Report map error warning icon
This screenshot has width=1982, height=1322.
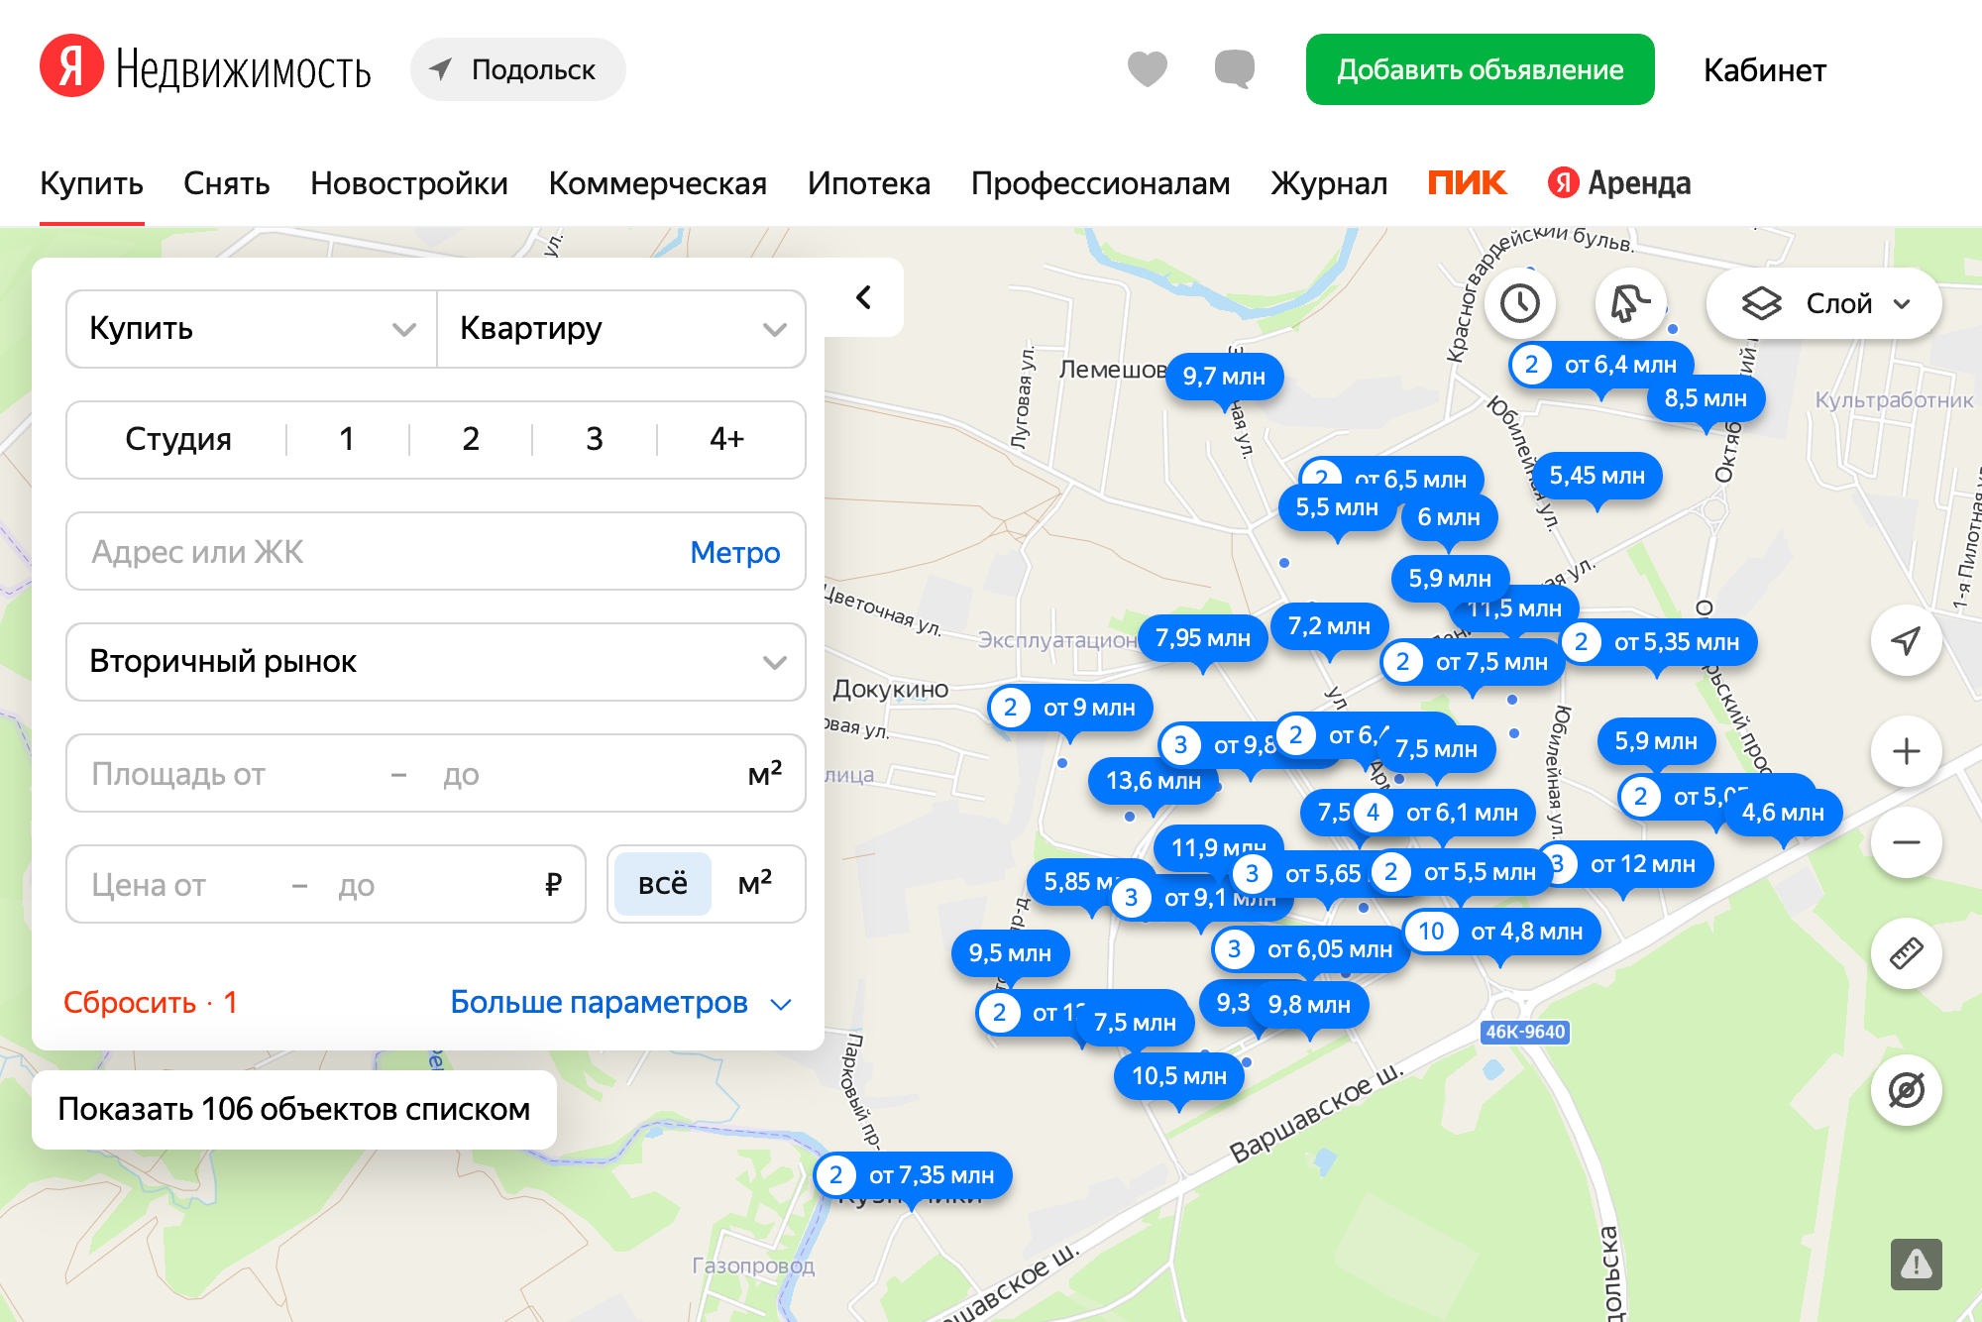[x=1916, y=1265]
